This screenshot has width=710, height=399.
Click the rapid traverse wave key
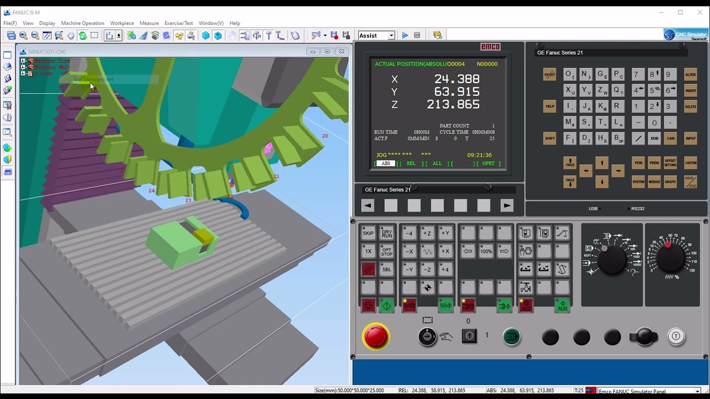tap(427, 251)
